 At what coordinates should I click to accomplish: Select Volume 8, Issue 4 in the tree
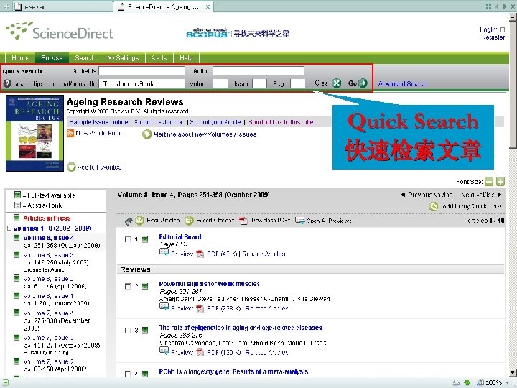[49, 238]
